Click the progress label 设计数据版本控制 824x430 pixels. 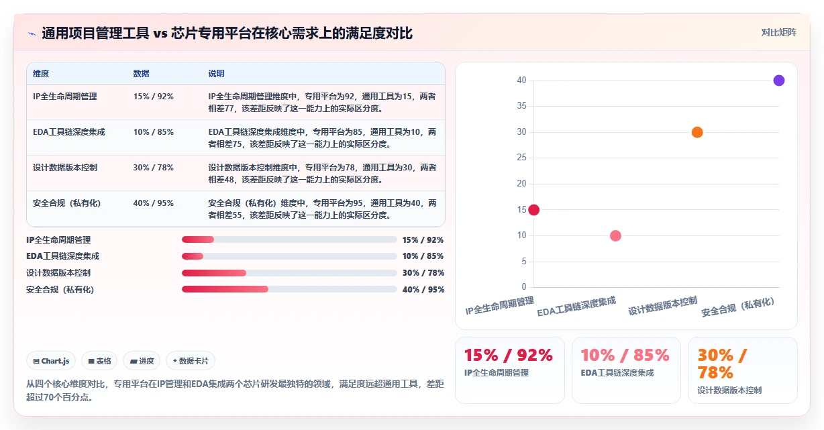click(x=58, y=273)
